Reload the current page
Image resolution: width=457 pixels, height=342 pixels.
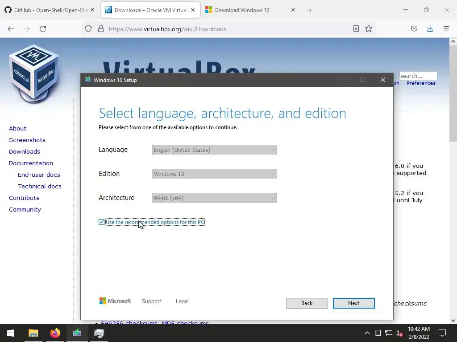click(x=43, y=29)
